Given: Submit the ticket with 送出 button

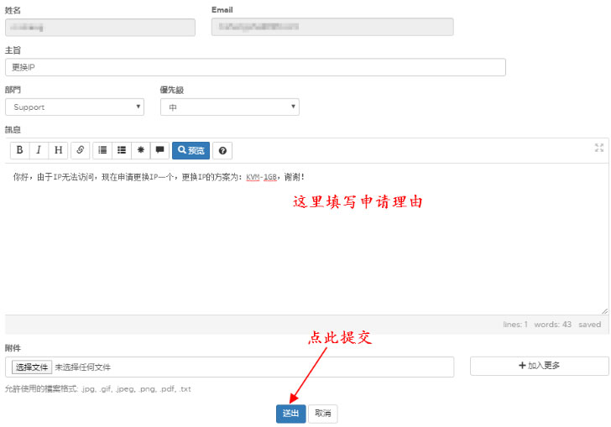Looking at the screenshot, I should click(290, 414).
